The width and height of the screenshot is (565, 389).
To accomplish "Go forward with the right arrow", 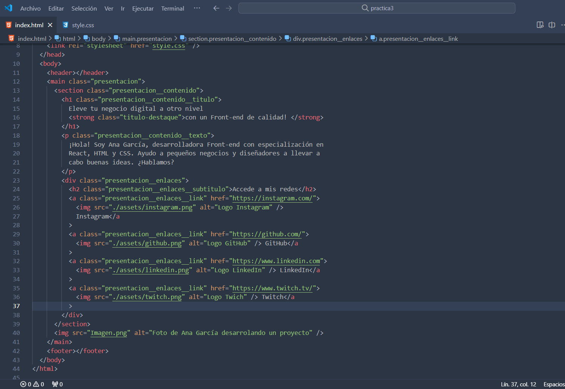I will tap(229, 8).
